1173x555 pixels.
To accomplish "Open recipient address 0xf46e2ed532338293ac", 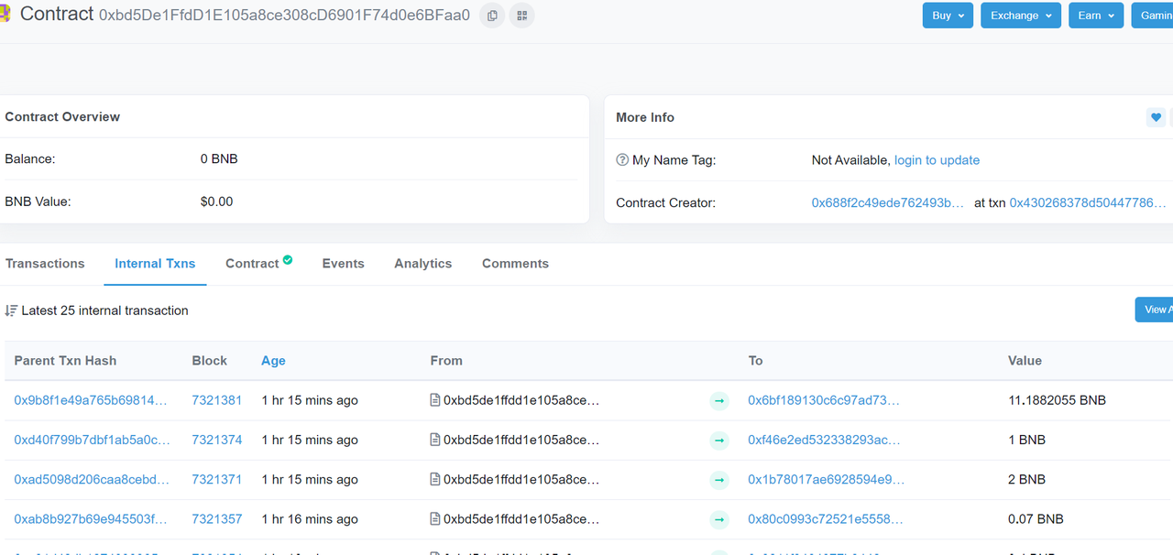I will (824, 440).
